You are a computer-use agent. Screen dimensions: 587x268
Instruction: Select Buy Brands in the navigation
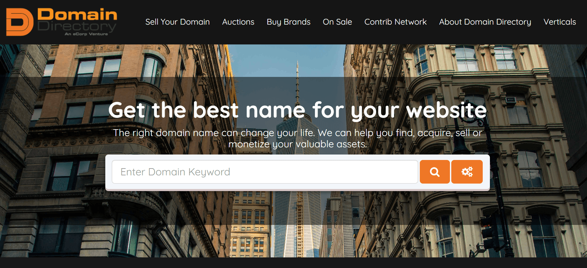pyautogui.click(x=289, y=22)
